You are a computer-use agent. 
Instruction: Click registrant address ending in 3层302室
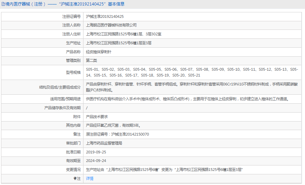coord(124,34)
